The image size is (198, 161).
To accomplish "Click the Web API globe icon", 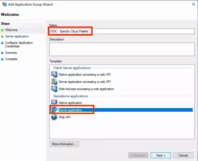I will coord(54,117).
